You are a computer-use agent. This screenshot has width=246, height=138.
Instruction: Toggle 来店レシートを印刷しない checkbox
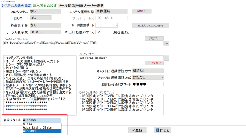point(5,71)
